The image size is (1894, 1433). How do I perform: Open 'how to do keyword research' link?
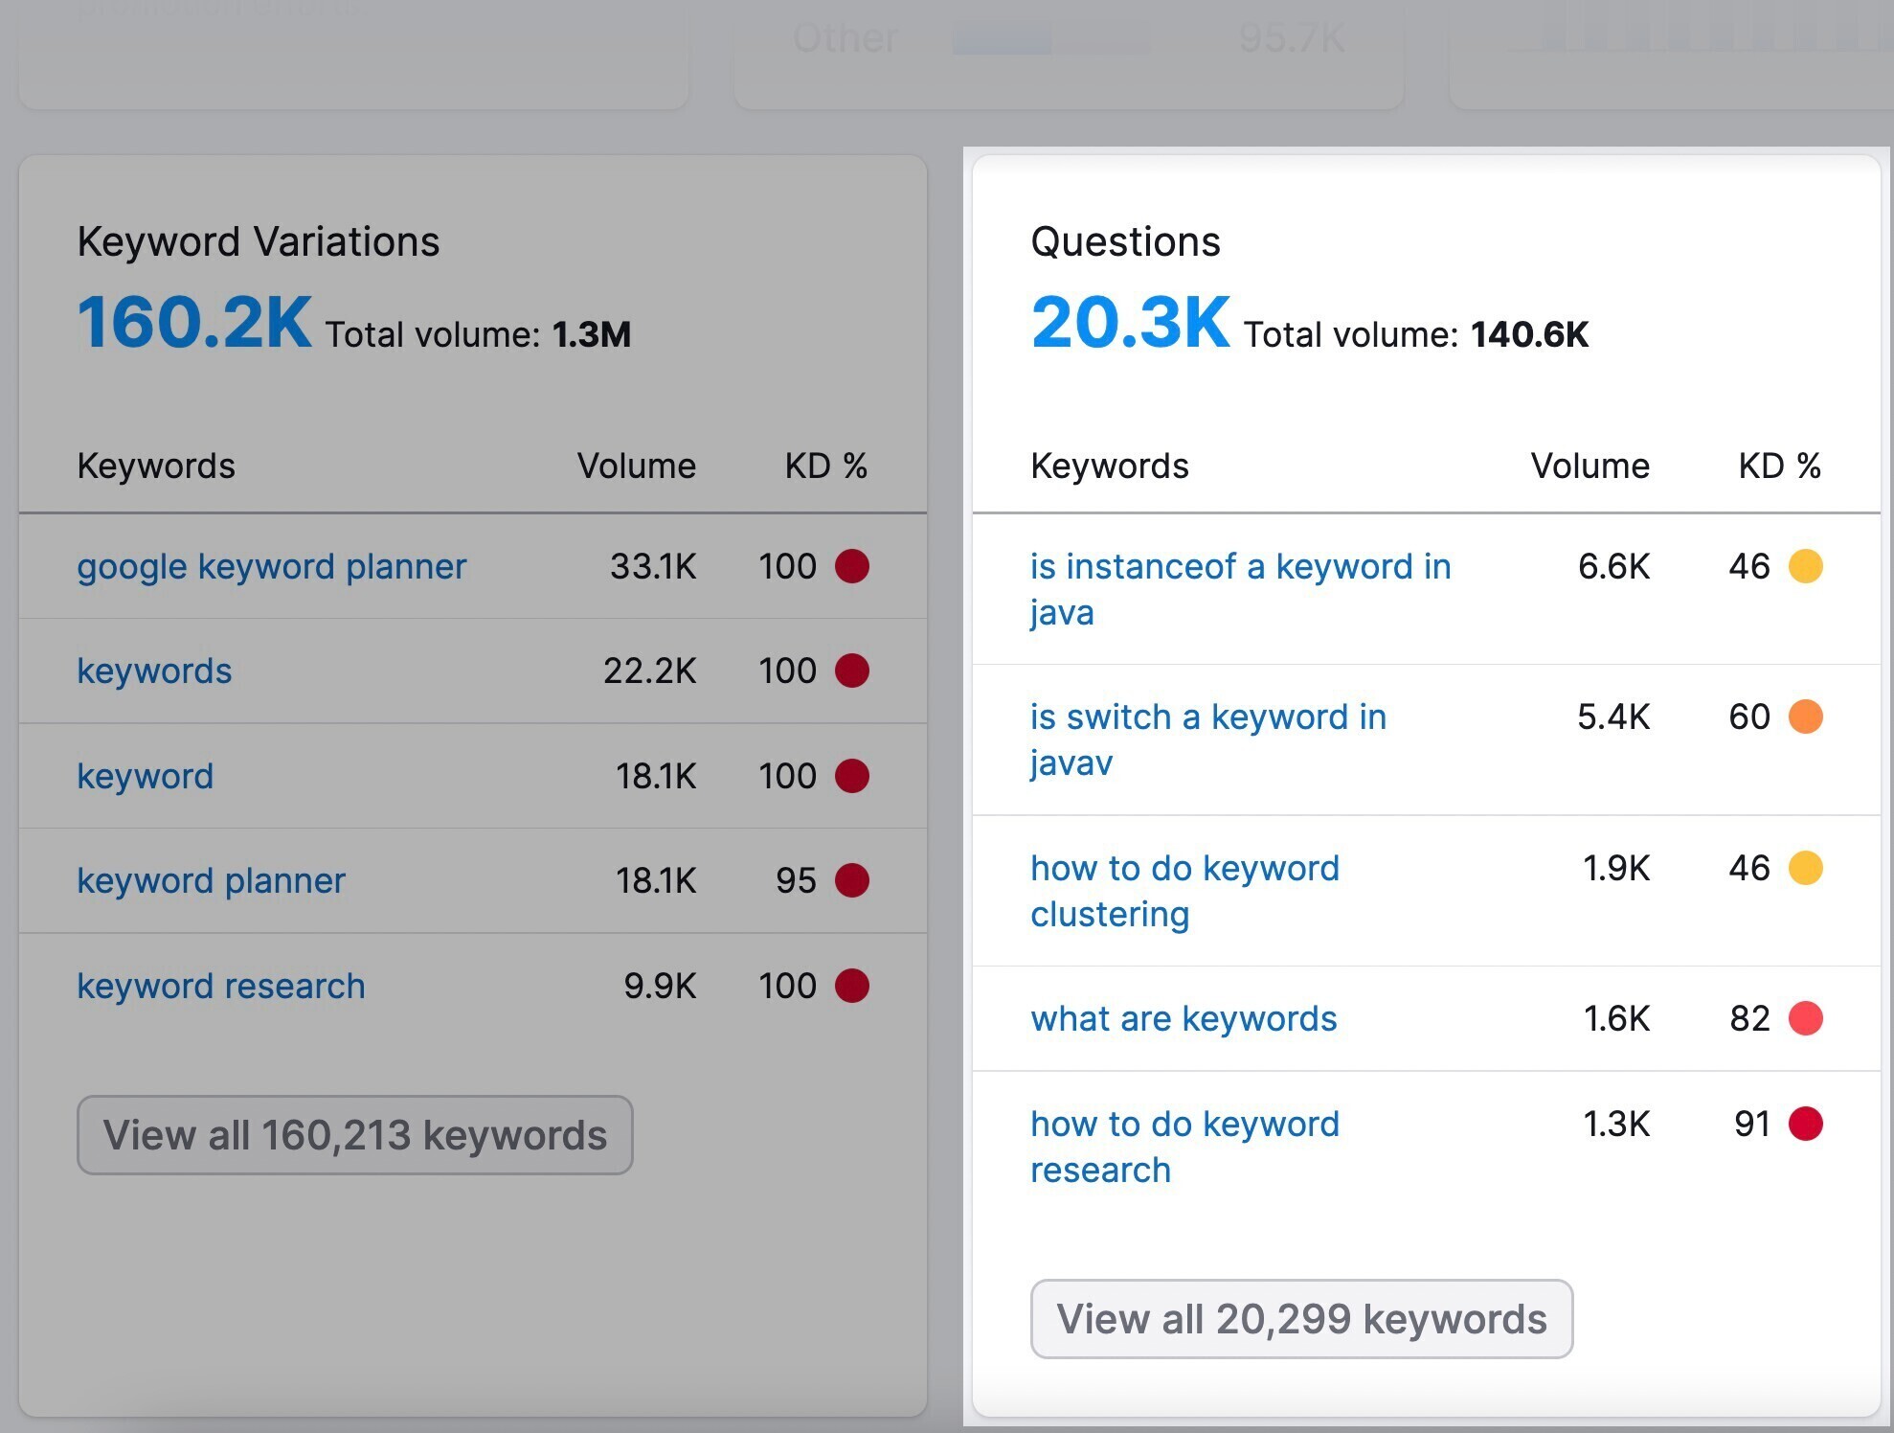pos(1184,1147)
